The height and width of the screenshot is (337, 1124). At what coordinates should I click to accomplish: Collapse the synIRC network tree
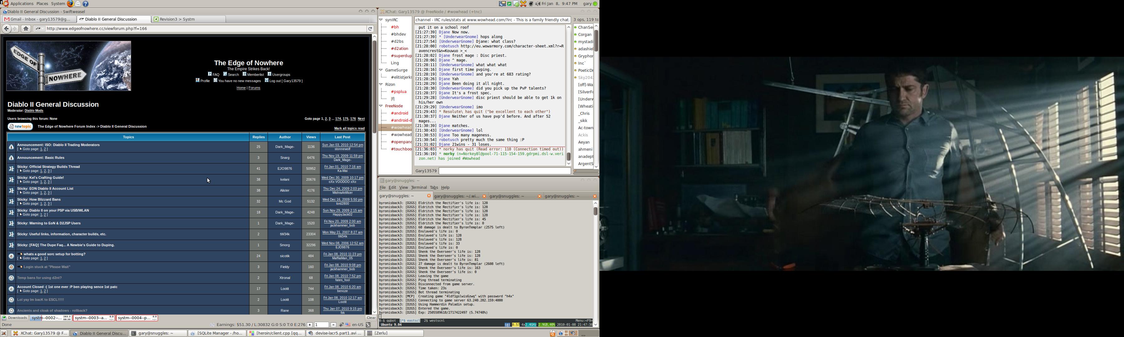click(x=381, y=20)
